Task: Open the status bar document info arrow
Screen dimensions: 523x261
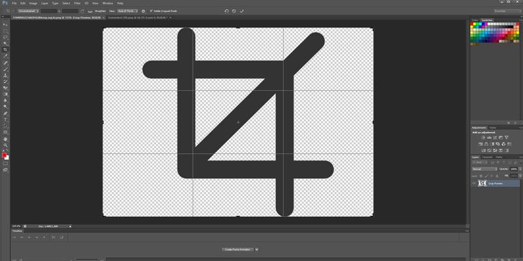Action: tap(70, 226)
